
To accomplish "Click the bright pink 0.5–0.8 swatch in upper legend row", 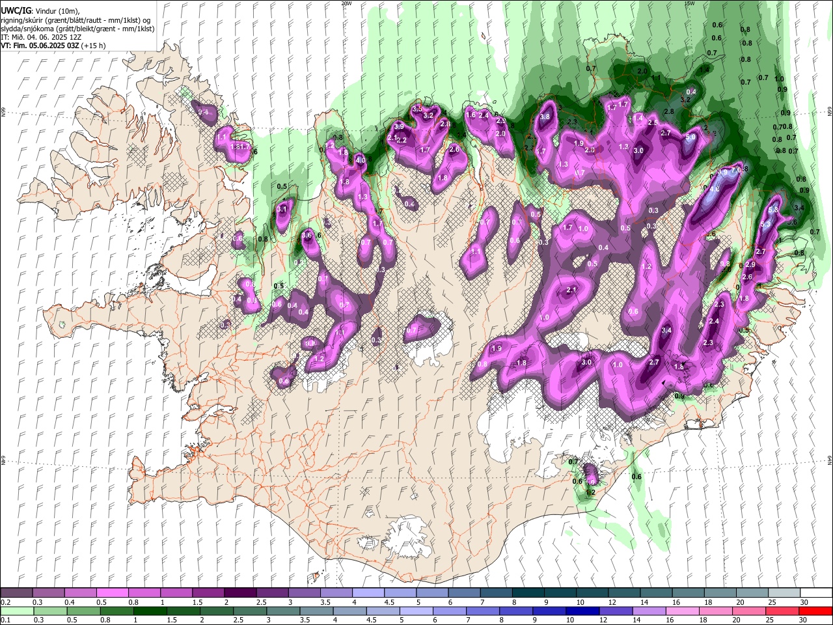I will [113, 592].
